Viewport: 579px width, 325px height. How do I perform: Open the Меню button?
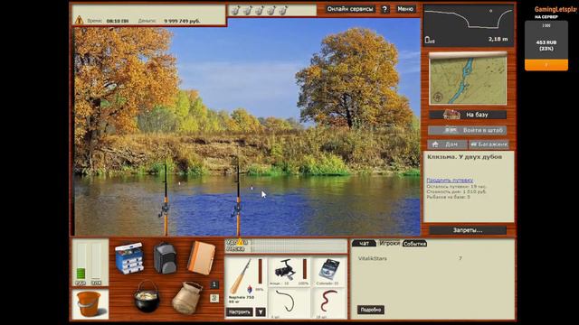405,9
